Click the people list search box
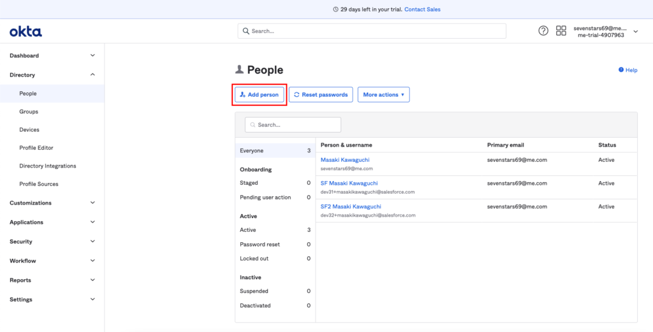The width and height of the screenshot is (653, 332). pos(293,125)
